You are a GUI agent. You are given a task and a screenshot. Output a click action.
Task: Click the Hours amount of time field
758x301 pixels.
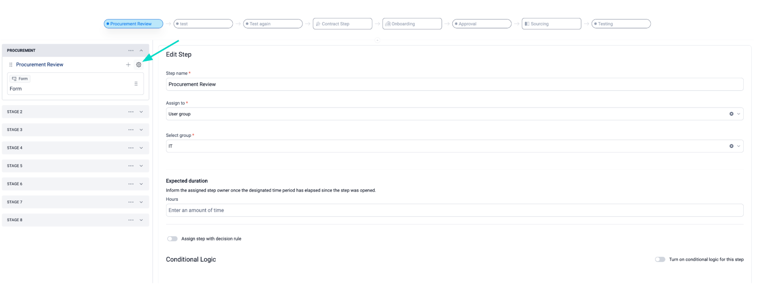point(454,210)
